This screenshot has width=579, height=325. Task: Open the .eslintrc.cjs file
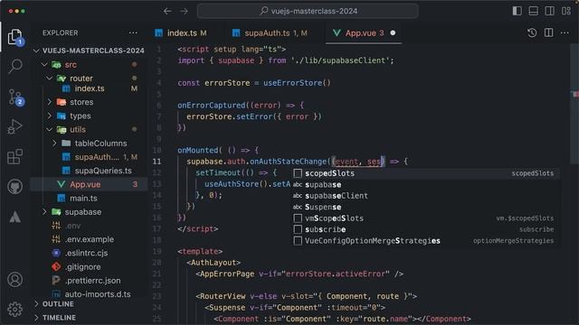pos(89,253)
